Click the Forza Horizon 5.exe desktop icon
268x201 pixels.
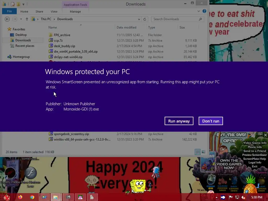coord(30,177)
